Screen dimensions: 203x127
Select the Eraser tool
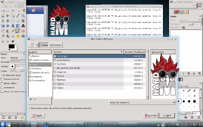pos(23,31)
